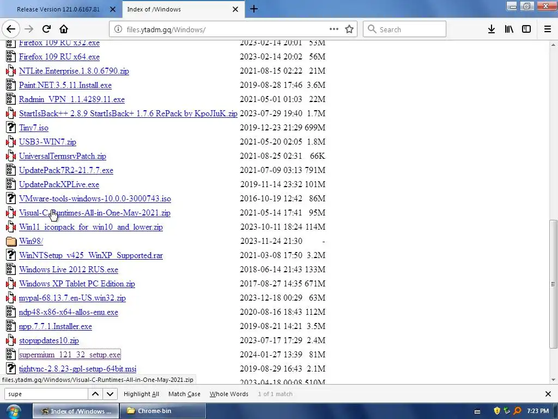The image size is (558, 419).
Task: Download UpdatePackXPLive.exe
Action: 59,184
